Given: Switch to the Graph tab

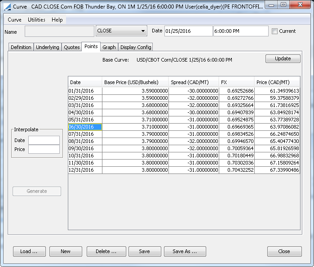Looking at the screenshot, I should click(x=109, y=47).
